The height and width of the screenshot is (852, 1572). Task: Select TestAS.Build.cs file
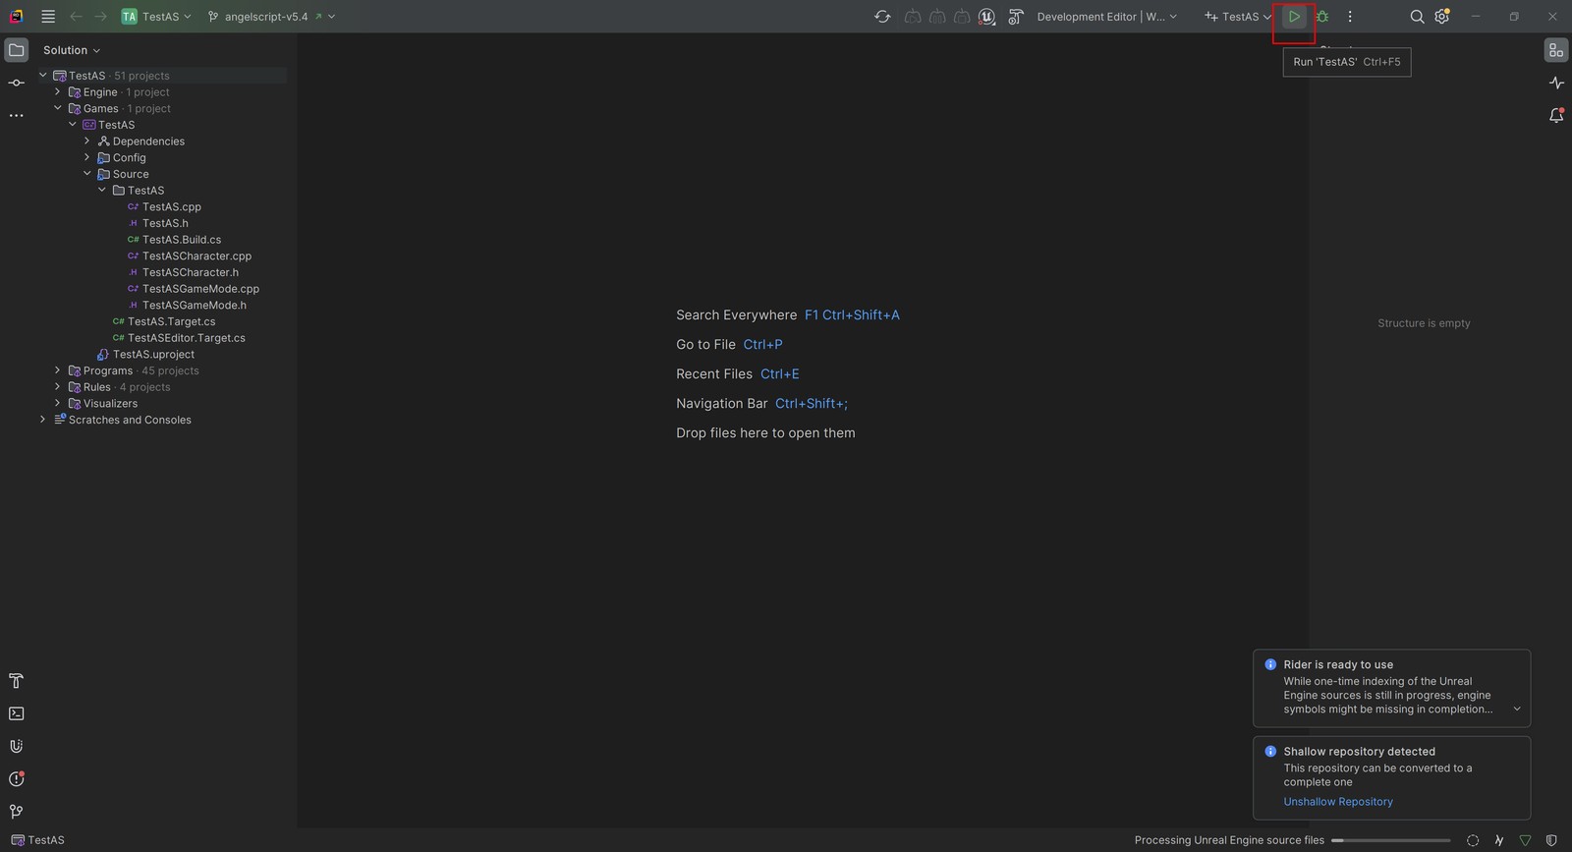[182, 240]
